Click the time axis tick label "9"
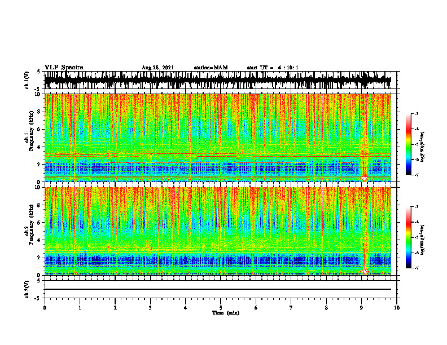The image size is (447, 345). point(361,307)
